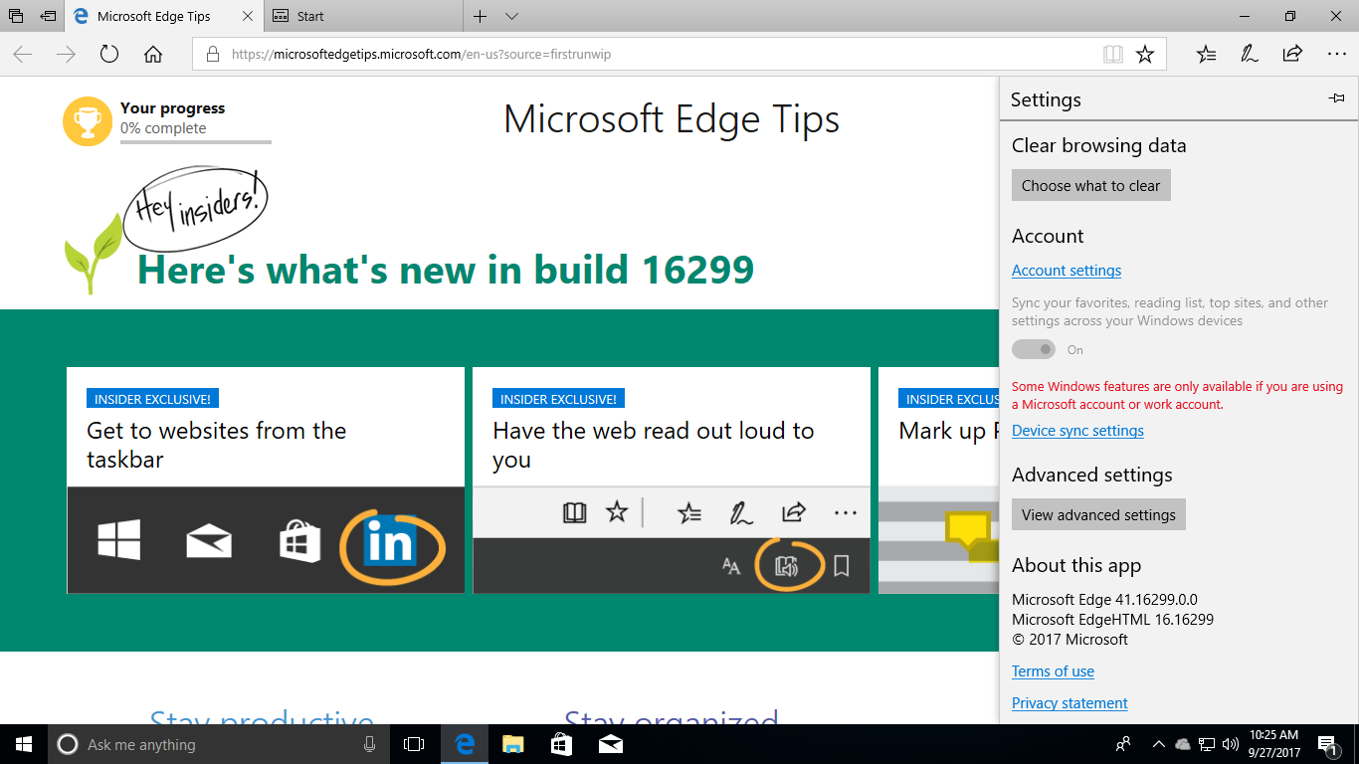Click the Add notes pen icon
The height and width of the screenshot is (764, 1359).
tap(1250, 55)
